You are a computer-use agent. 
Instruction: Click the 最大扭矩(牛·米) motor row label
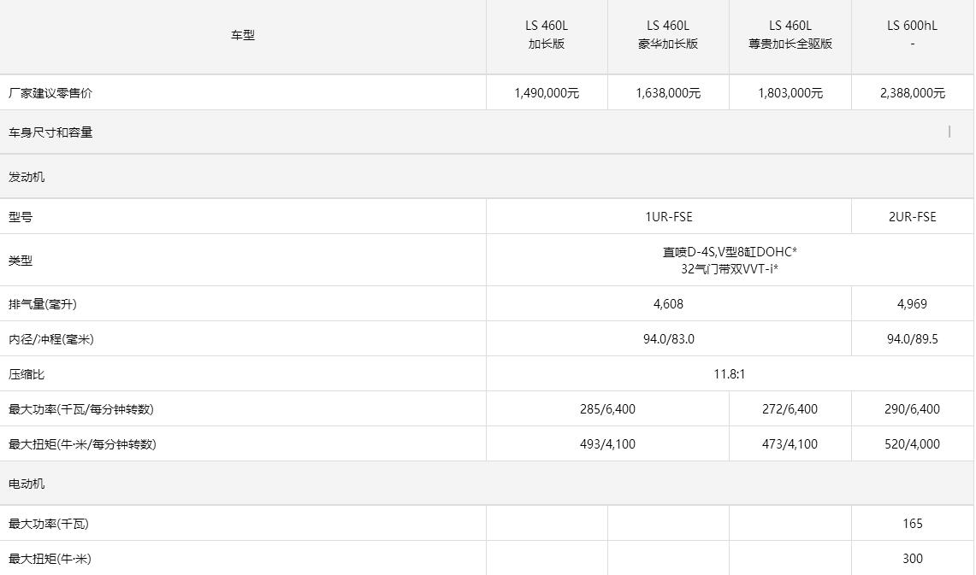click(50, 559)
